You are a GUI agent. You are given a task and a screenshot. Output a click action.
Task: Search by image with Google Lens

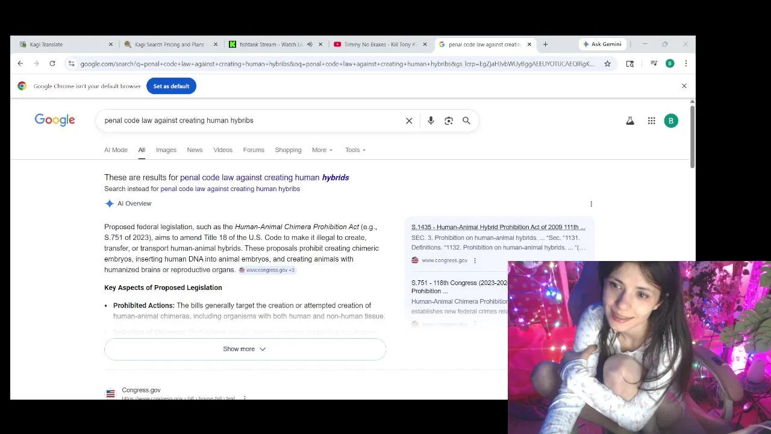[449, 121]
